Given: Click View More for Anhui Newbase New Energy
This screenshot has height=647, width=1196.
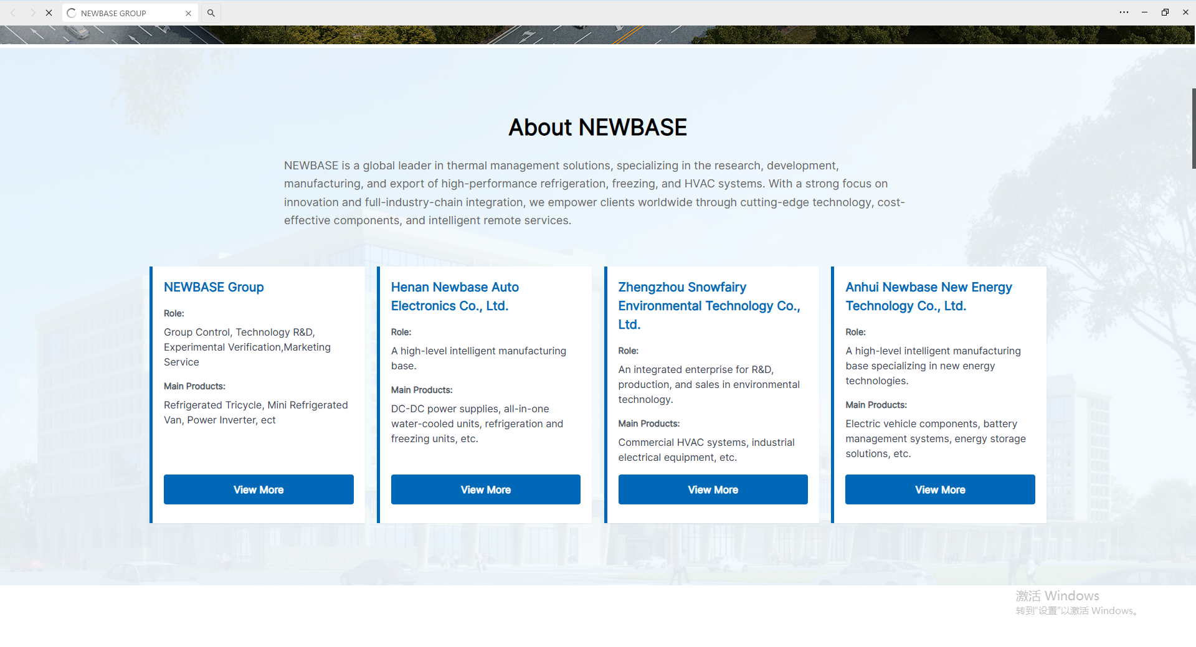Looking at the screenshot, I should [939, 489].
